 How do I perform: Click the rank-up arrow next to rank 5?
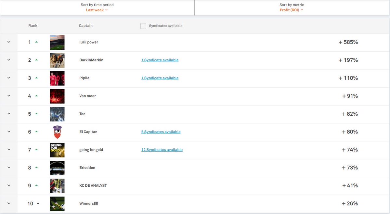36,114
